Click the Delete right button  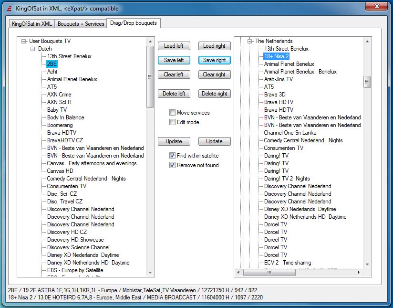click(x=214, y=94)
